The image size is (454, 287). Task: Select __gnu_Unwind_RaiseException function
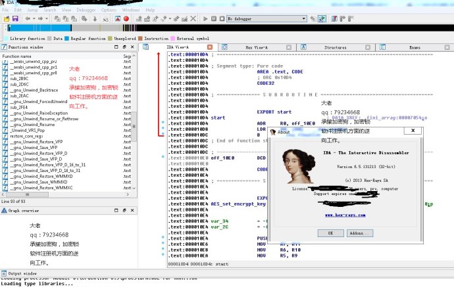(x=39, y=113)
